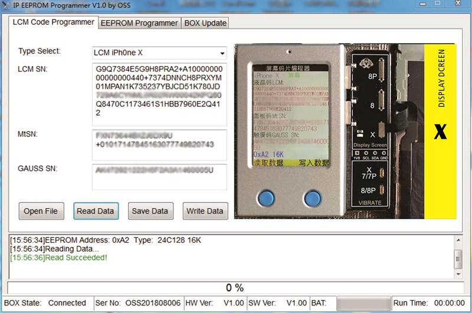Viewport: 472px width, 313px height.
Task: Click the programmer device photo
Action: (345, 131)
